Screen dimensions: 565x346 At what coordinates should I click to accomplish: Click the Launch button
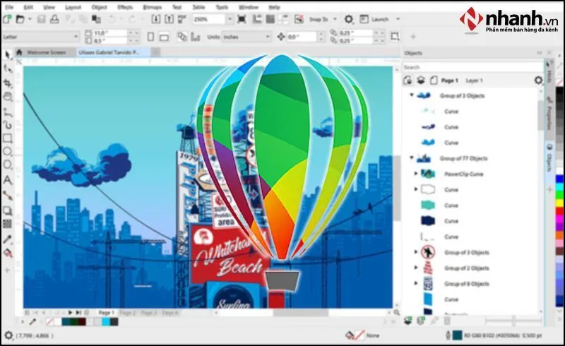375,19
